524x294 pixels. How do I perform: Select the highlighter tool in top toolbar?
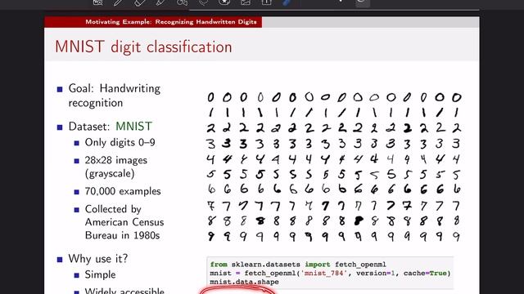click(x=160, y=2)
